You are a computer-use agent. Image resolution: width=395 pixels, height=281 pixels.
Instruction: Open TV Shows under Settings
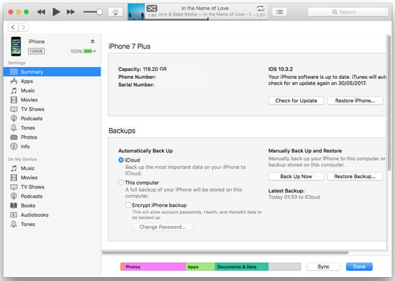click(52, 109)
